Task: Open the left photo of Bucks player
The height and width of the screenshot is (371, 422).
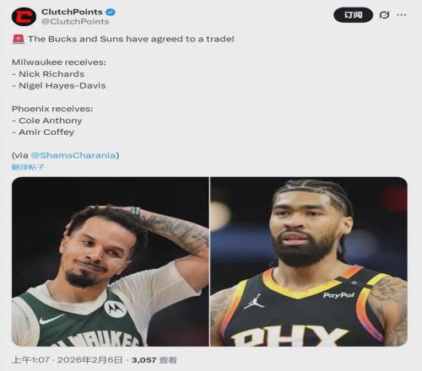Action: [x=111, y=261]
